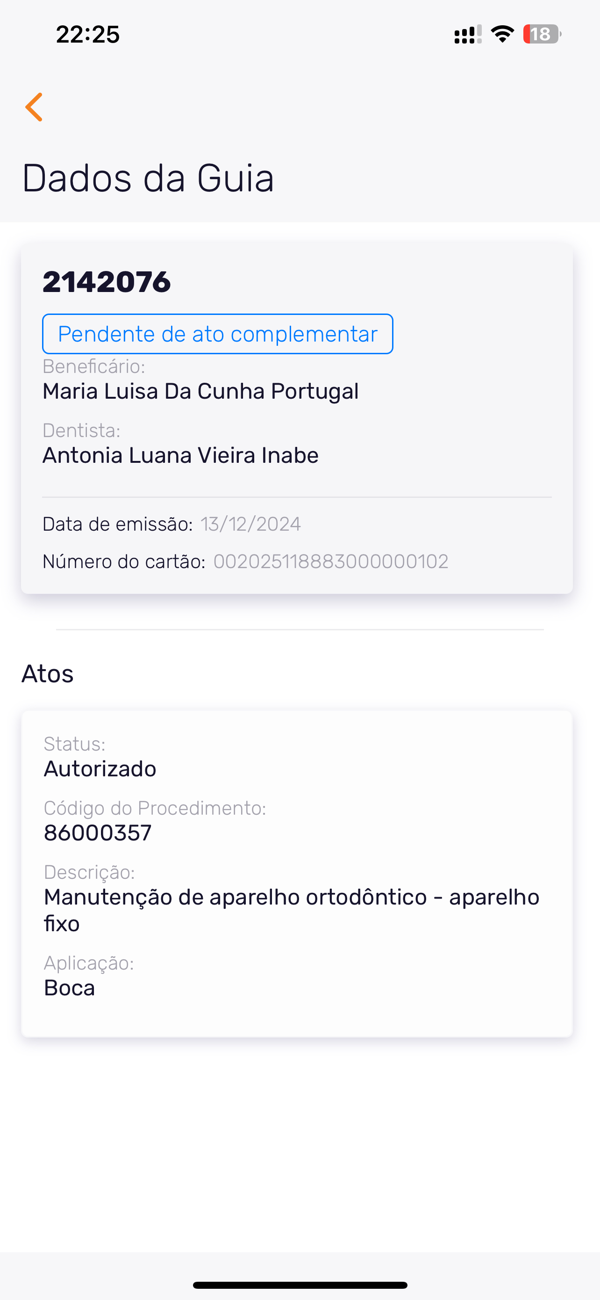
Task: Tap dentist name Antonia Luana Vieira Inabe
Action: coord(180,455)
